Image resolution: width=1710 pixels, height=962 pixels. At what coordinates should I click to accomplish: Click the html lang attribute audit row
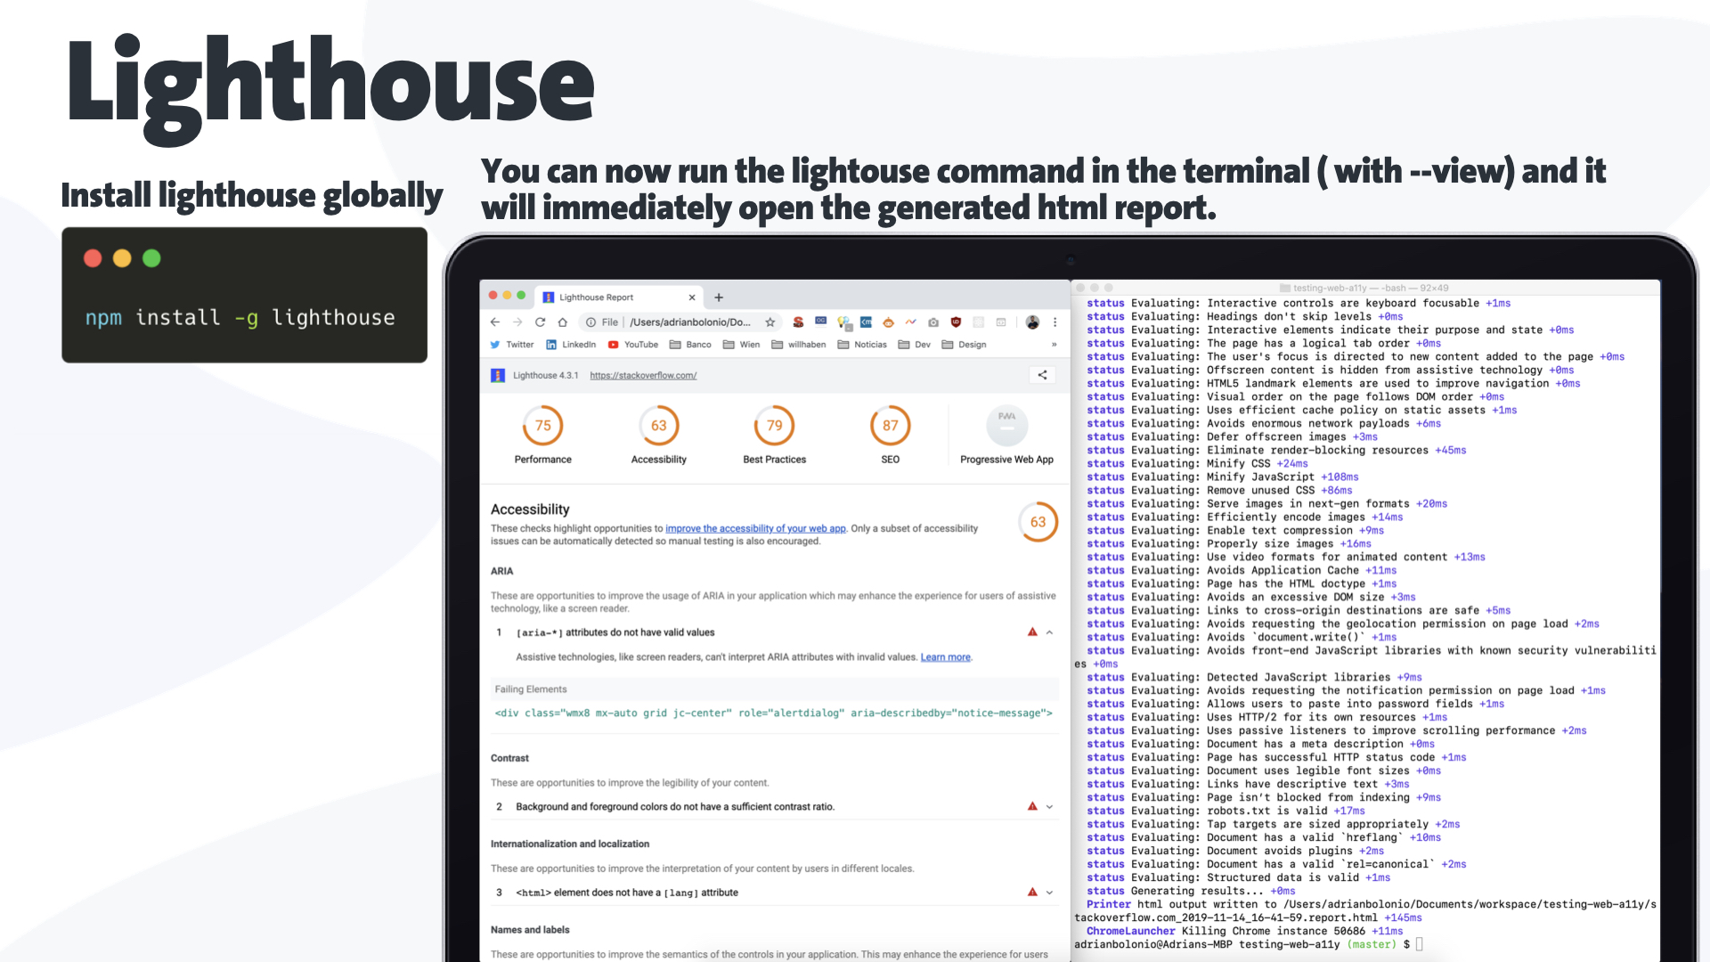(x=774, y=893)
